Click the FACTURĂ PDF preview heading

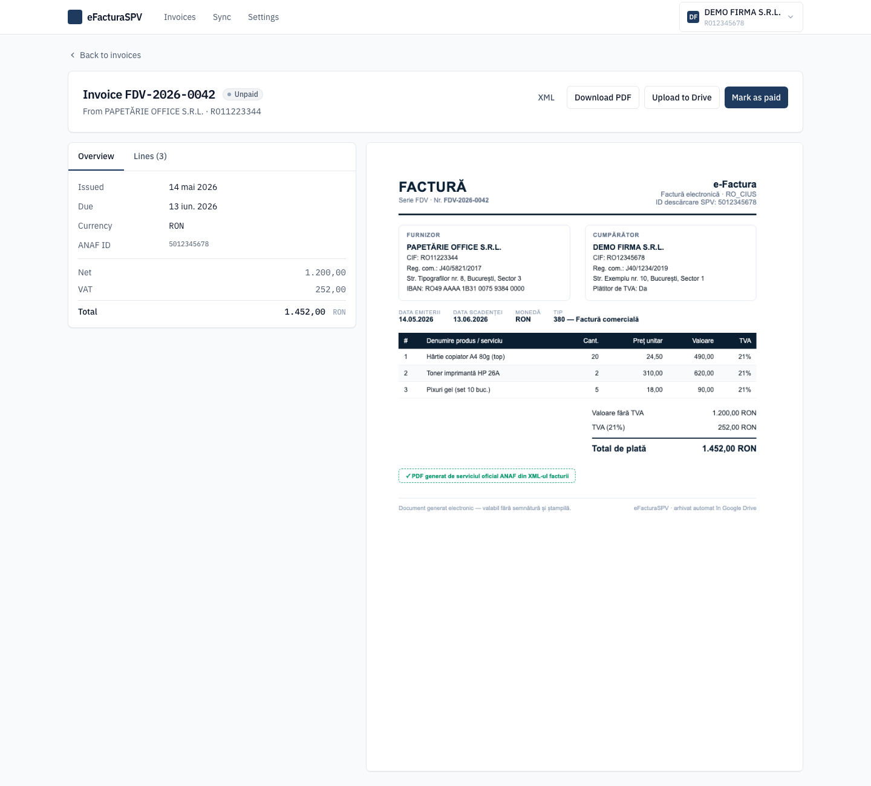[432, 187]
